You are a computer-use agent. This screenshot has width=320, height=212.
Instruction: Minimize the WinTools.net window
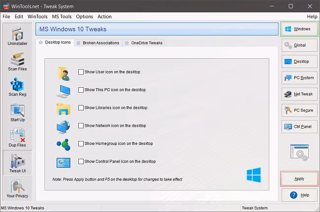[272, 6]
